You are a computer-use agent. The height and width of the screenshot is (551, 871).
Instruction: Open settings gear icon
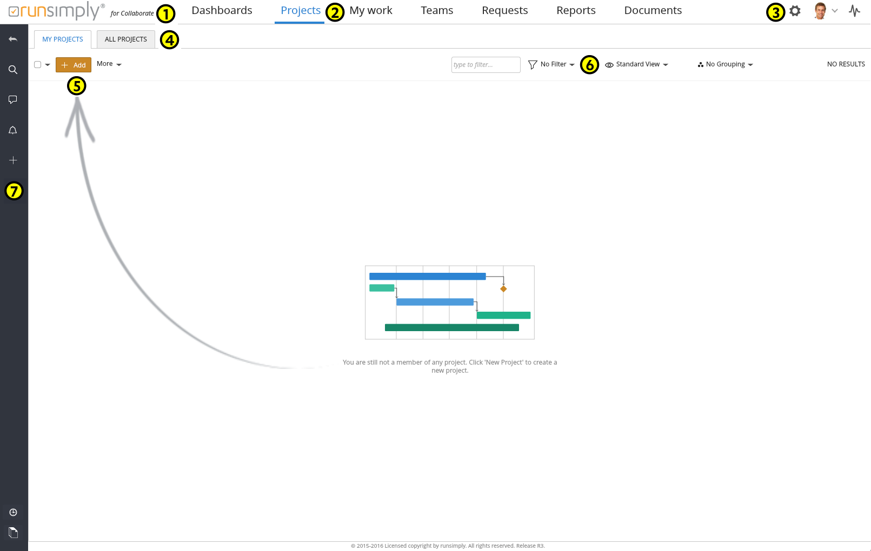point(795,11)
